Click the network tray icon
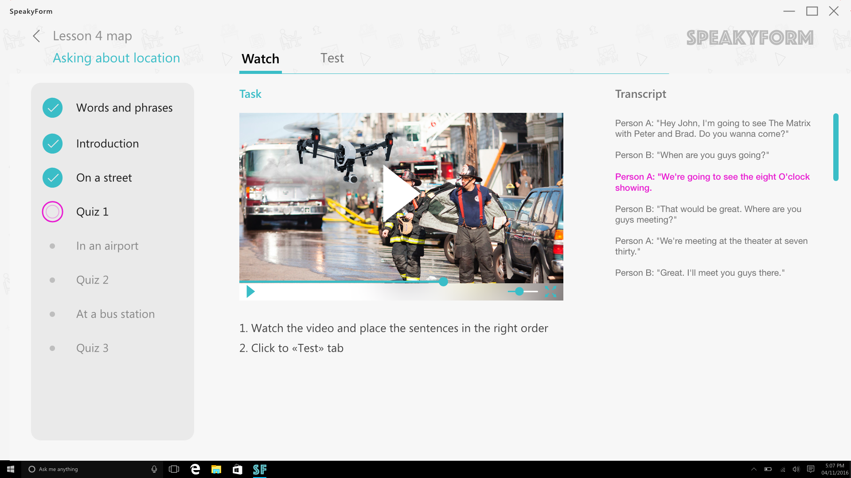Viewport: 851px width, 478px height. pos(783,469)
